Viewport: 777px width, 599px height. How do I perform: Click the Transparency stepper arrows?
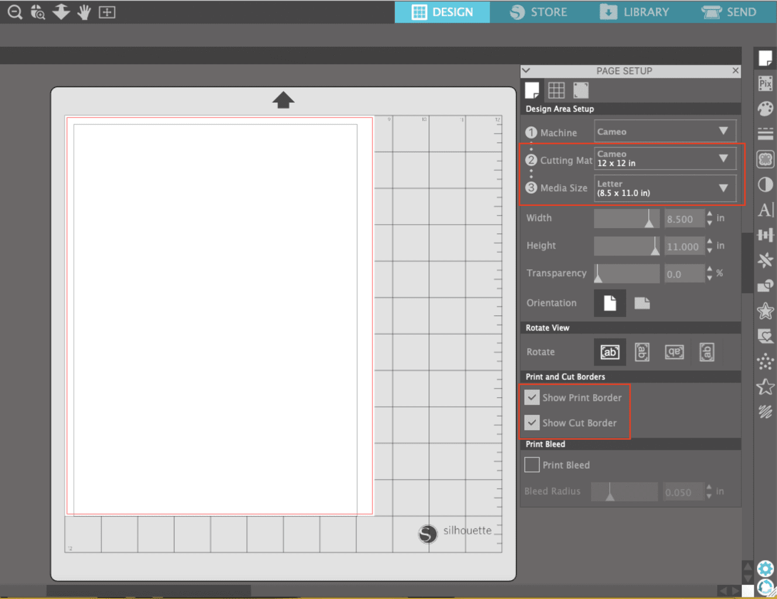(710, 273)
